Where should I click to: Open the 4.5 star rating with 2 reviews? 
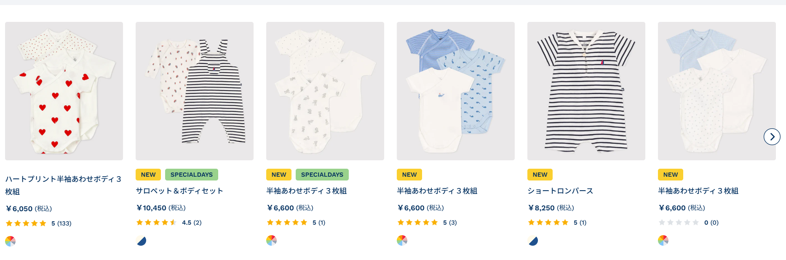(169, 223)
